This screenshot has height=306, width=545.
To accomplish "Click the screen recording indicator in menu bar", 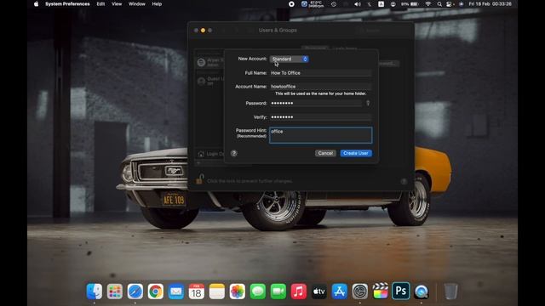I will tap(291, 4).
